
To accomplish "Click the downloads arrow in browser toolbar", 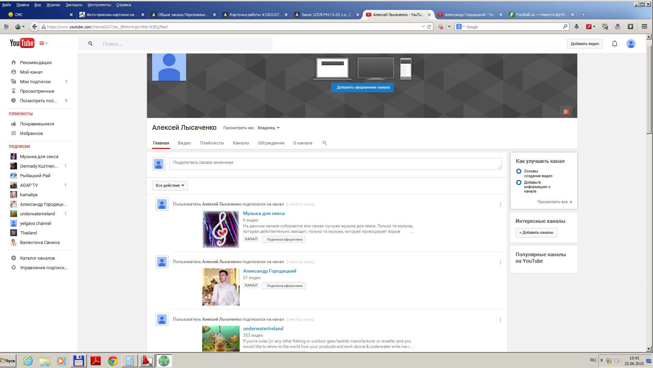I will [x=577, y=27].
